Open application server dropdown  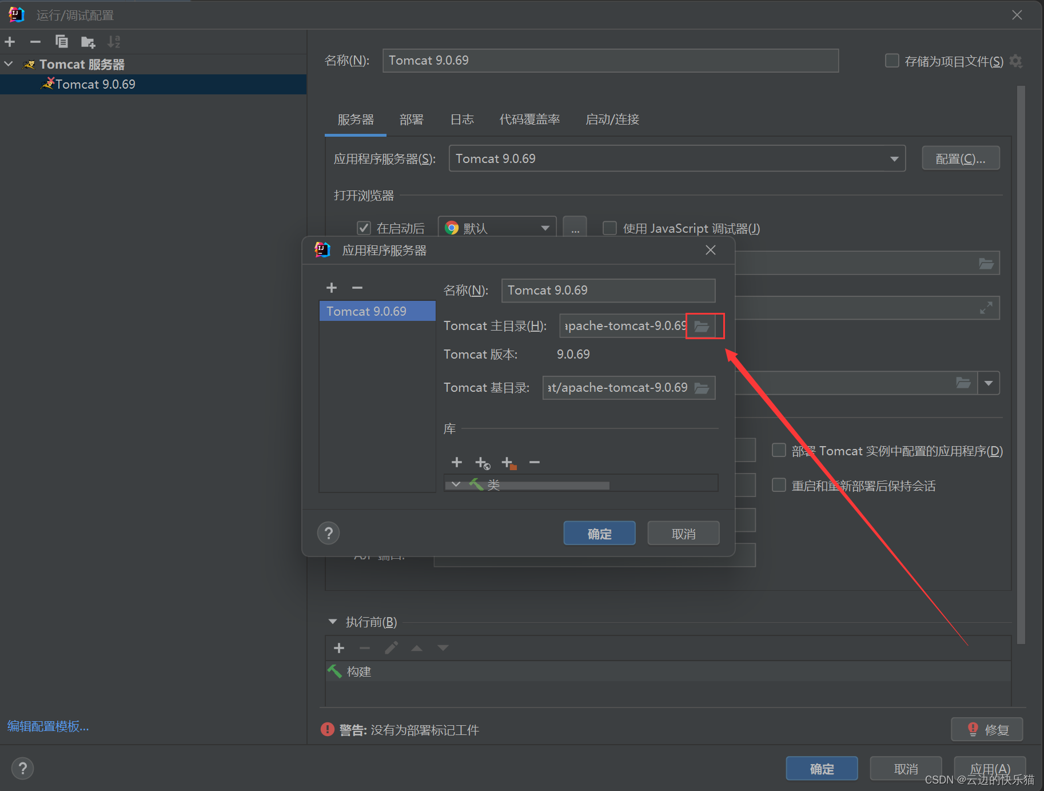coord(894,159)
